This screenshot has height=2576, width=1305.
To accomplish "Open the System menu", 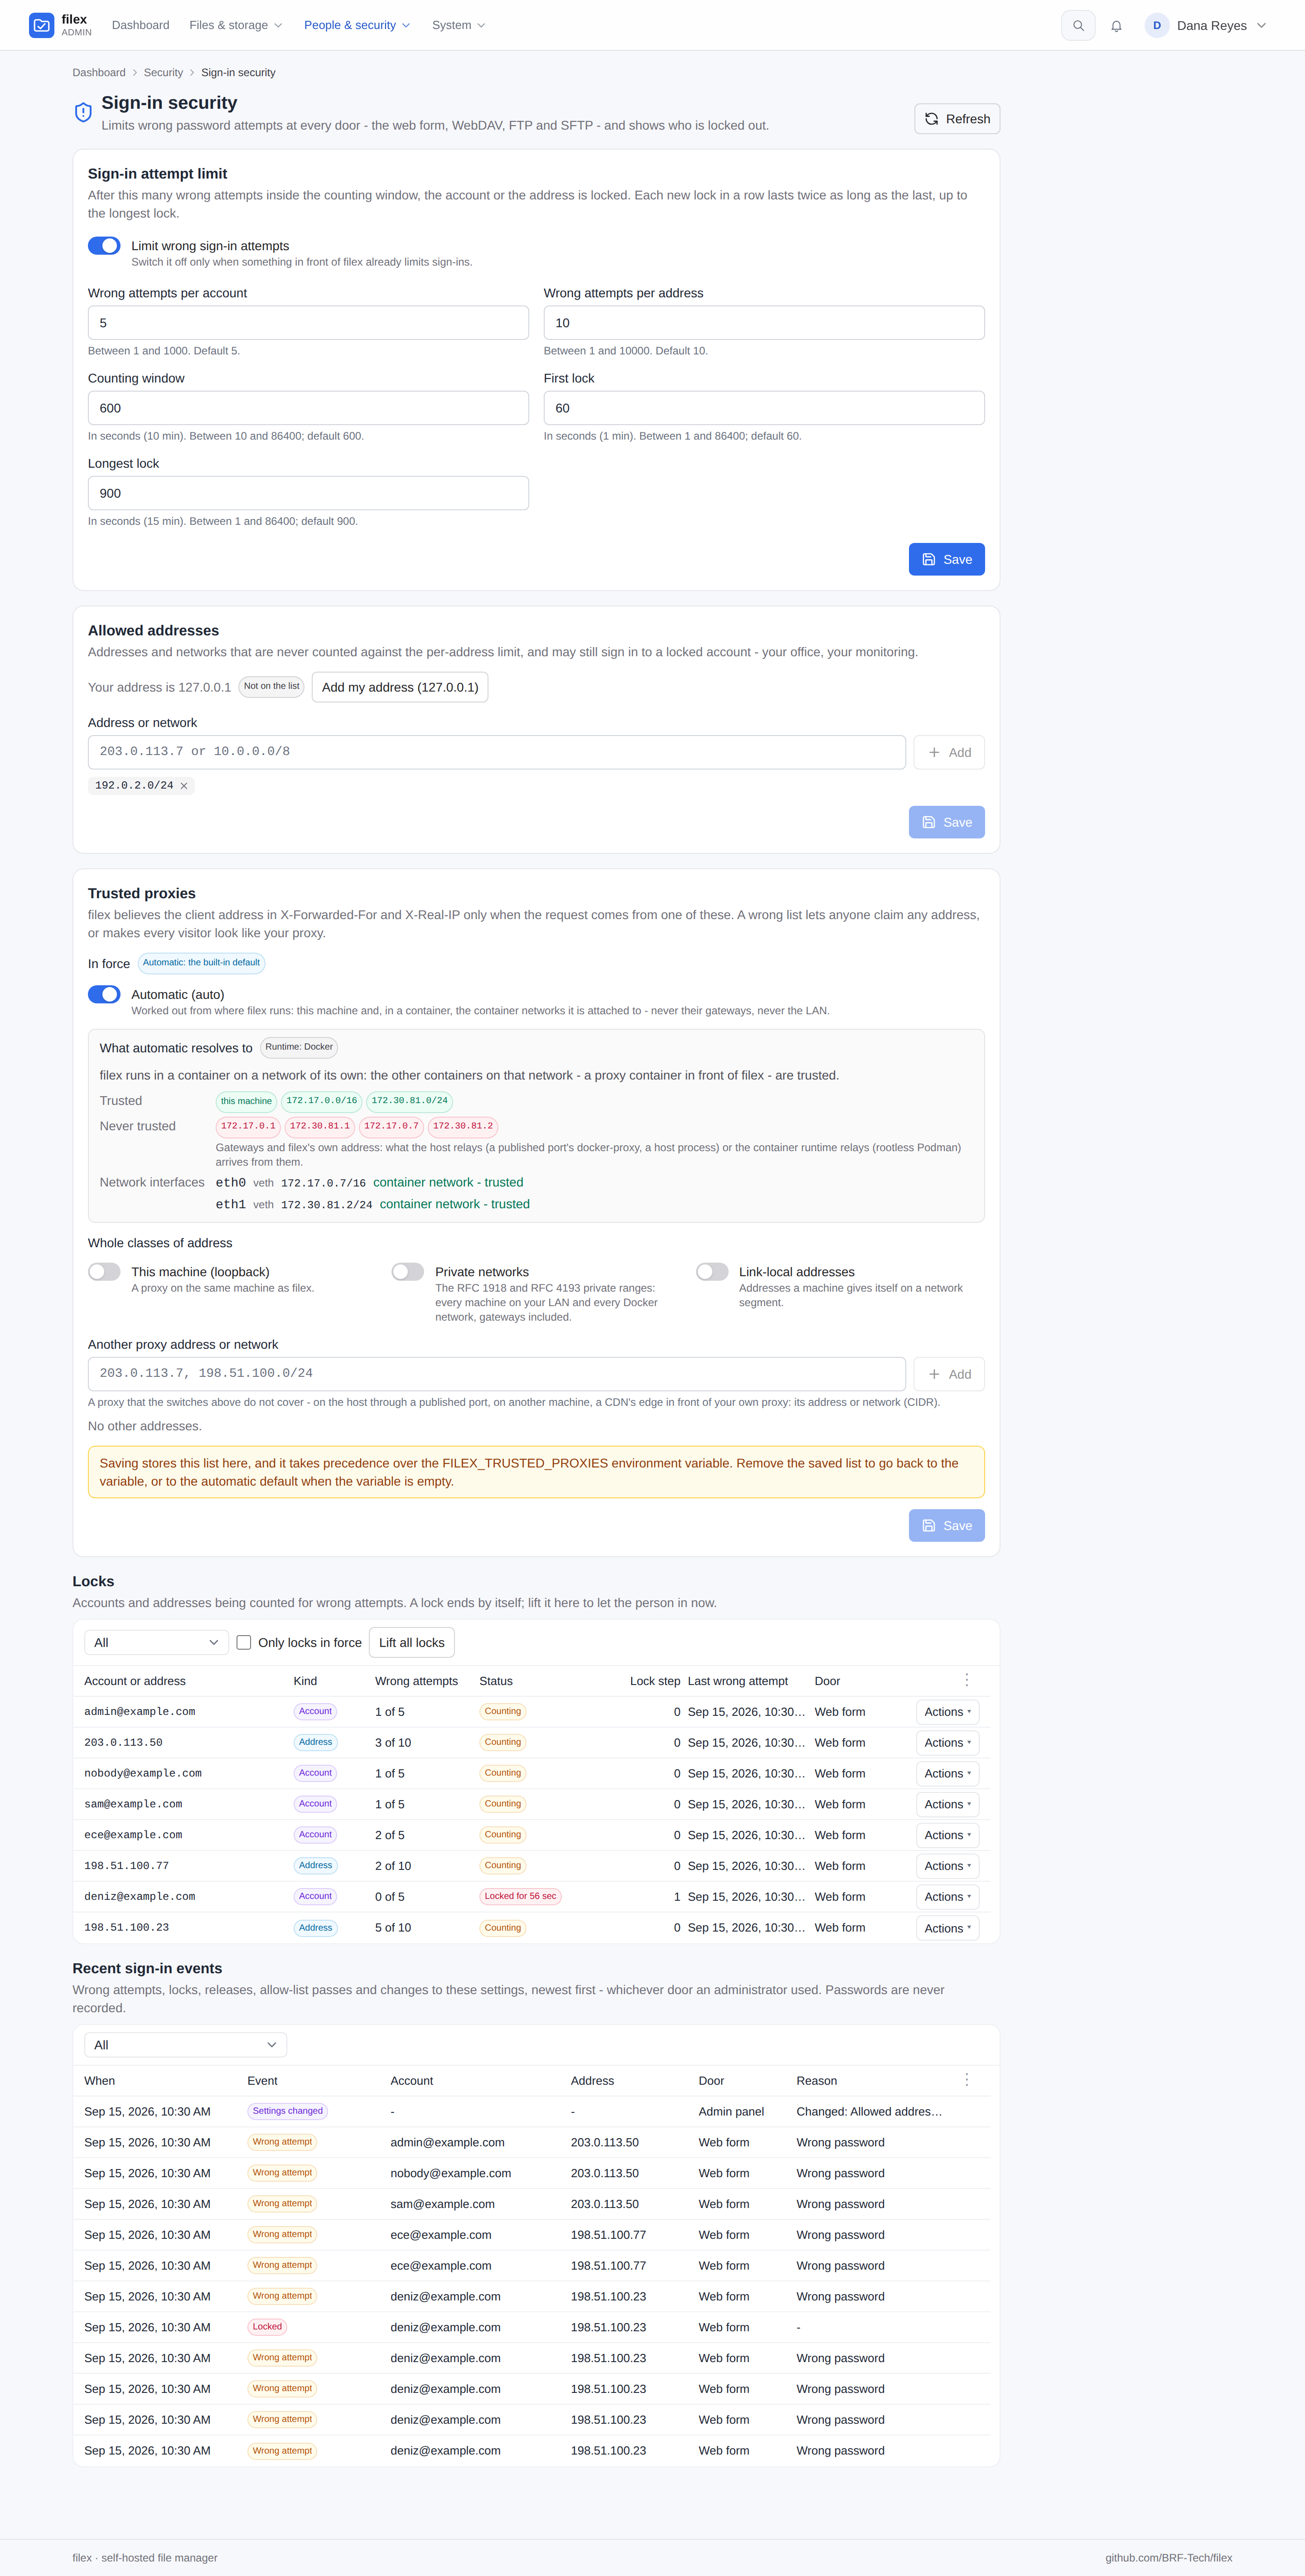I will pos(458,25).
